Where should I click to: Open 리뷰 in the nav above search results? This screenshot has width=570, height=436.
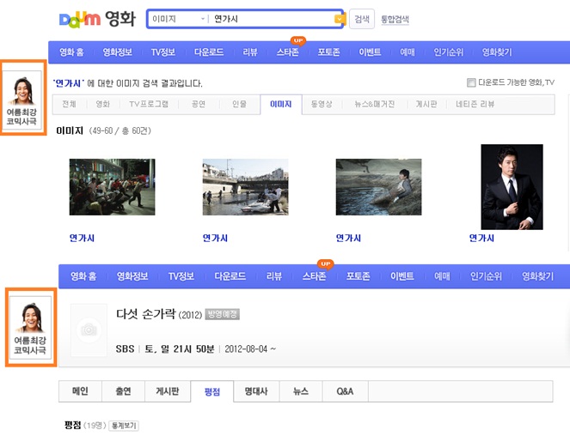click(x=250, y=52)
